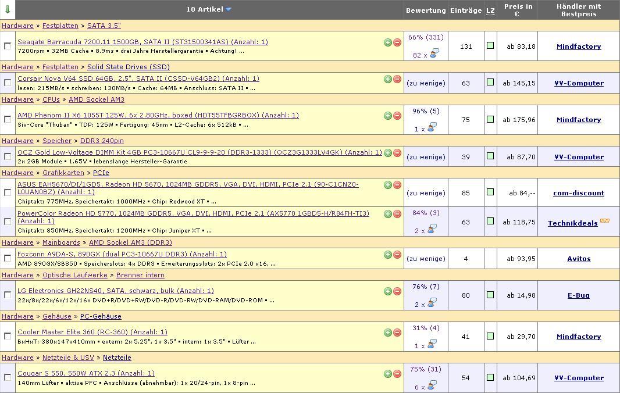Increase quantity of Seagate Barracuda with green plus
Screen dimensions: 620x393
point(388,42)
